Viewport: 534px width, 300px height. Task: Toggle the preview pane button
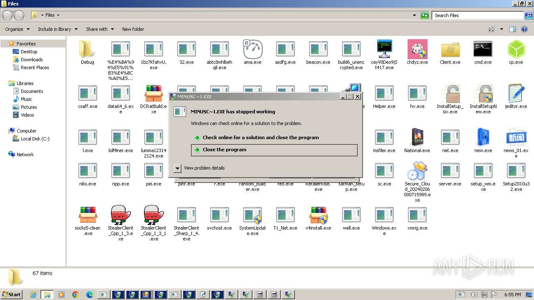tap(513, 29)
